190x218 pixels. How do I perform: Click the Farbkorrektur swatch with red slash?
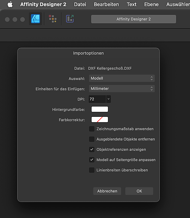[x=100, y=119]
